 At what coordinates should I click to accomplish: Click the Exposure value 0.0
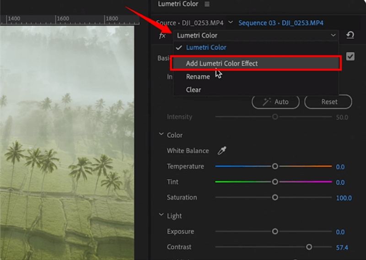click(x=340, y=232)
